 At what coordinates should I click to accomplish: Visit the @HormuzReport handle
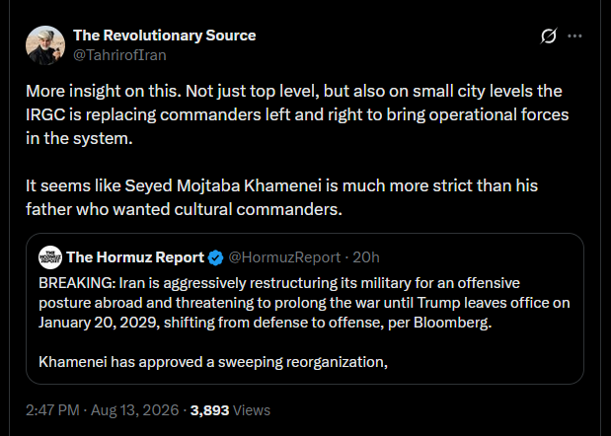pos(284,257)
